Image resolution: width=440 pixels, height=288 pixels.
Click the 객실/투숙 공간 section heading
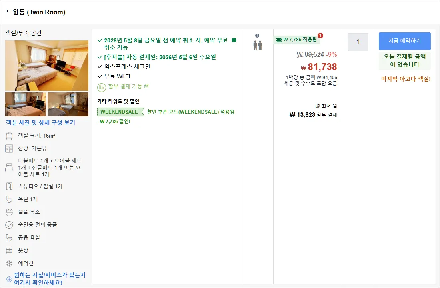click(x=24, y=33)
